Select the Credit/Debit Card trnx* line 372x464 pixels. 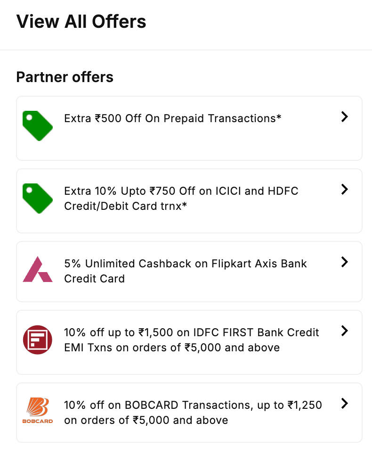pyautogui.click(x=126, y=206)
